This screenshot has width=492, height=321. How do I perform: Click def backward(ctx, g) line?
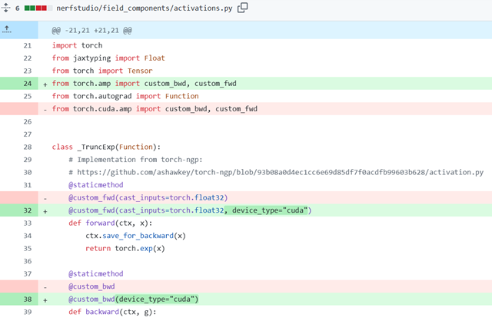pos(112,312)
